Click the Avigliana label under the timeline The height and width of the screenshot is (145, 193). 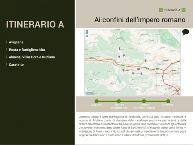pyautogui.click(x=96, y=105)
